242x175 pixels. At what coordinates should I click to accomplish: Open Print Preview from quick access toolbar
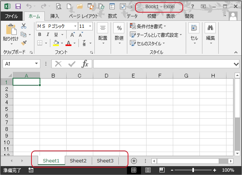[x=58, y=6]
